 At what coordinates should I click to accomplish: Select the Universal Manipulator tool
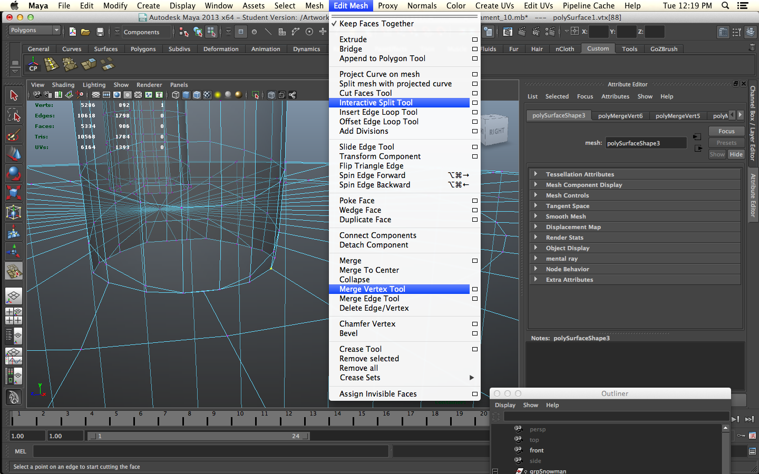(x=14, y=212)
